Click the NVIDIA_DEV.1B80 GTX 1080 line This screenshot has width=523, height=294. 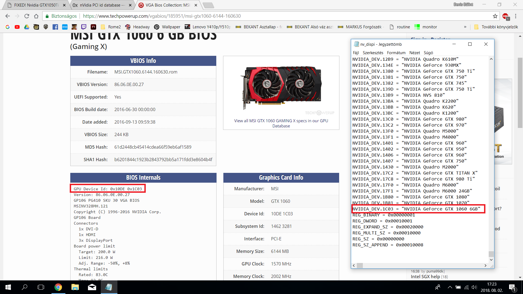411,197
